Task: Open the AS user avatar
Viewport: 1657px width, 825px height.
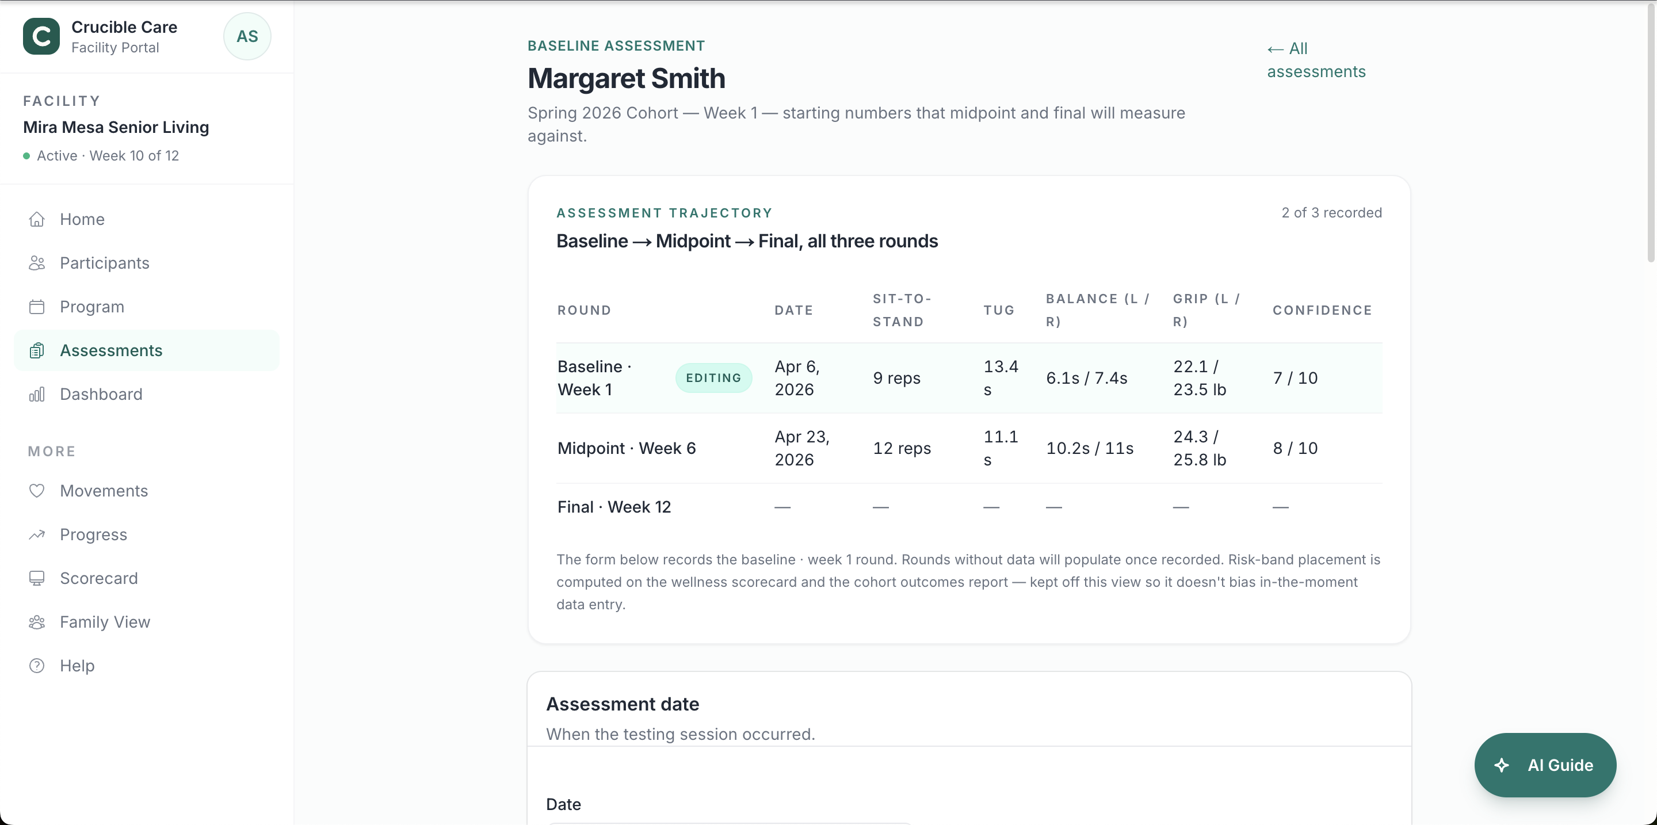Action: tap(247, 37)
